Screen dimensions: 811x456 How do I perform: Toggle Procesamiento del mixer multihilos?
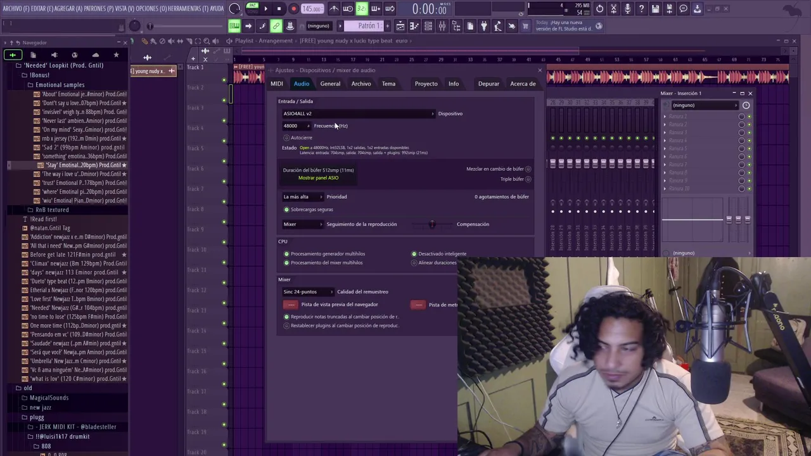[286, 263]
